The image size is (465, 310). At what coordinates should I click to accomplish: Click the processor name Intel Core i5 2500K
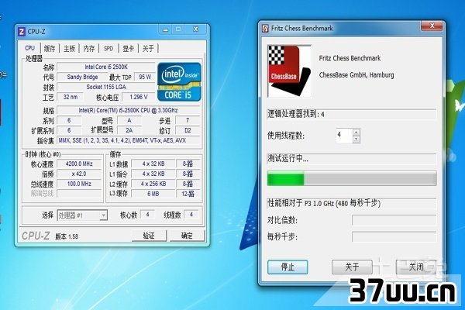point(106,67)
